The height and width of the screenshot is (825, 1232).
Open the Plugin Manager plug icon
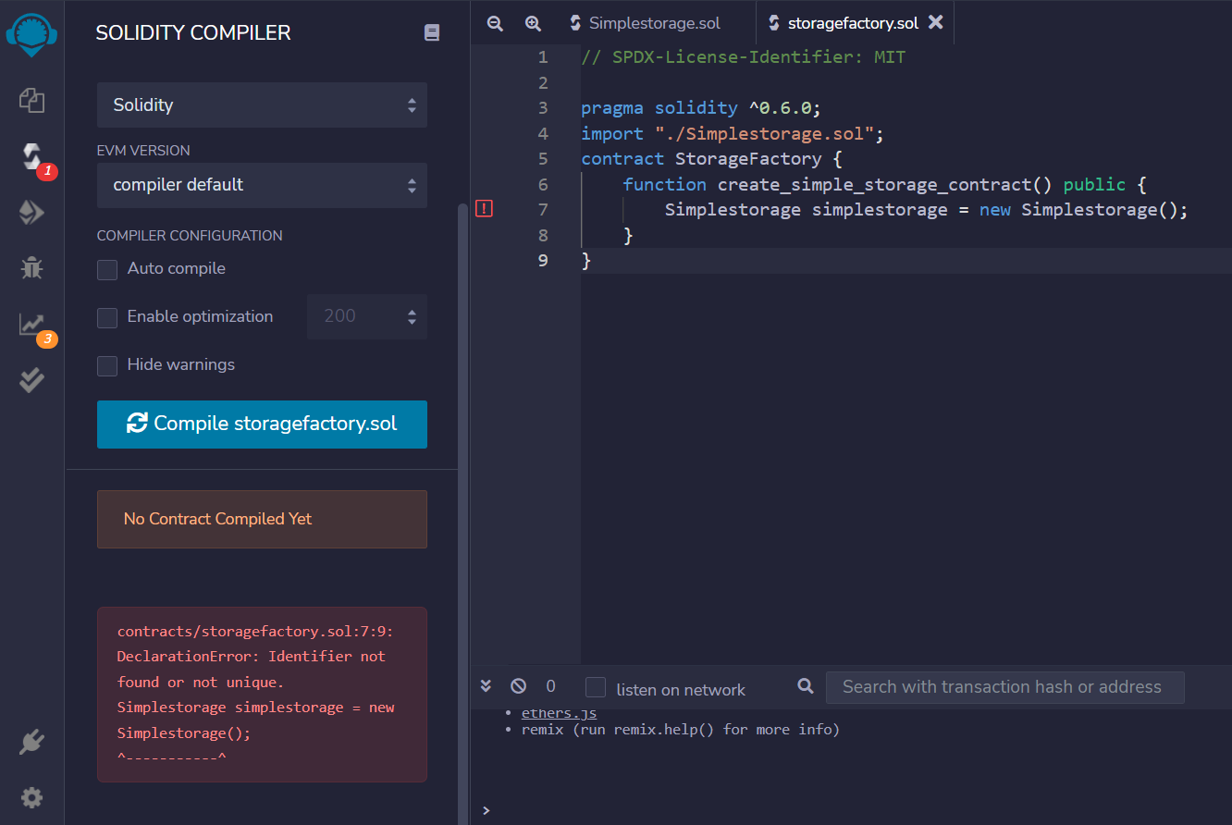coord(31,742)
